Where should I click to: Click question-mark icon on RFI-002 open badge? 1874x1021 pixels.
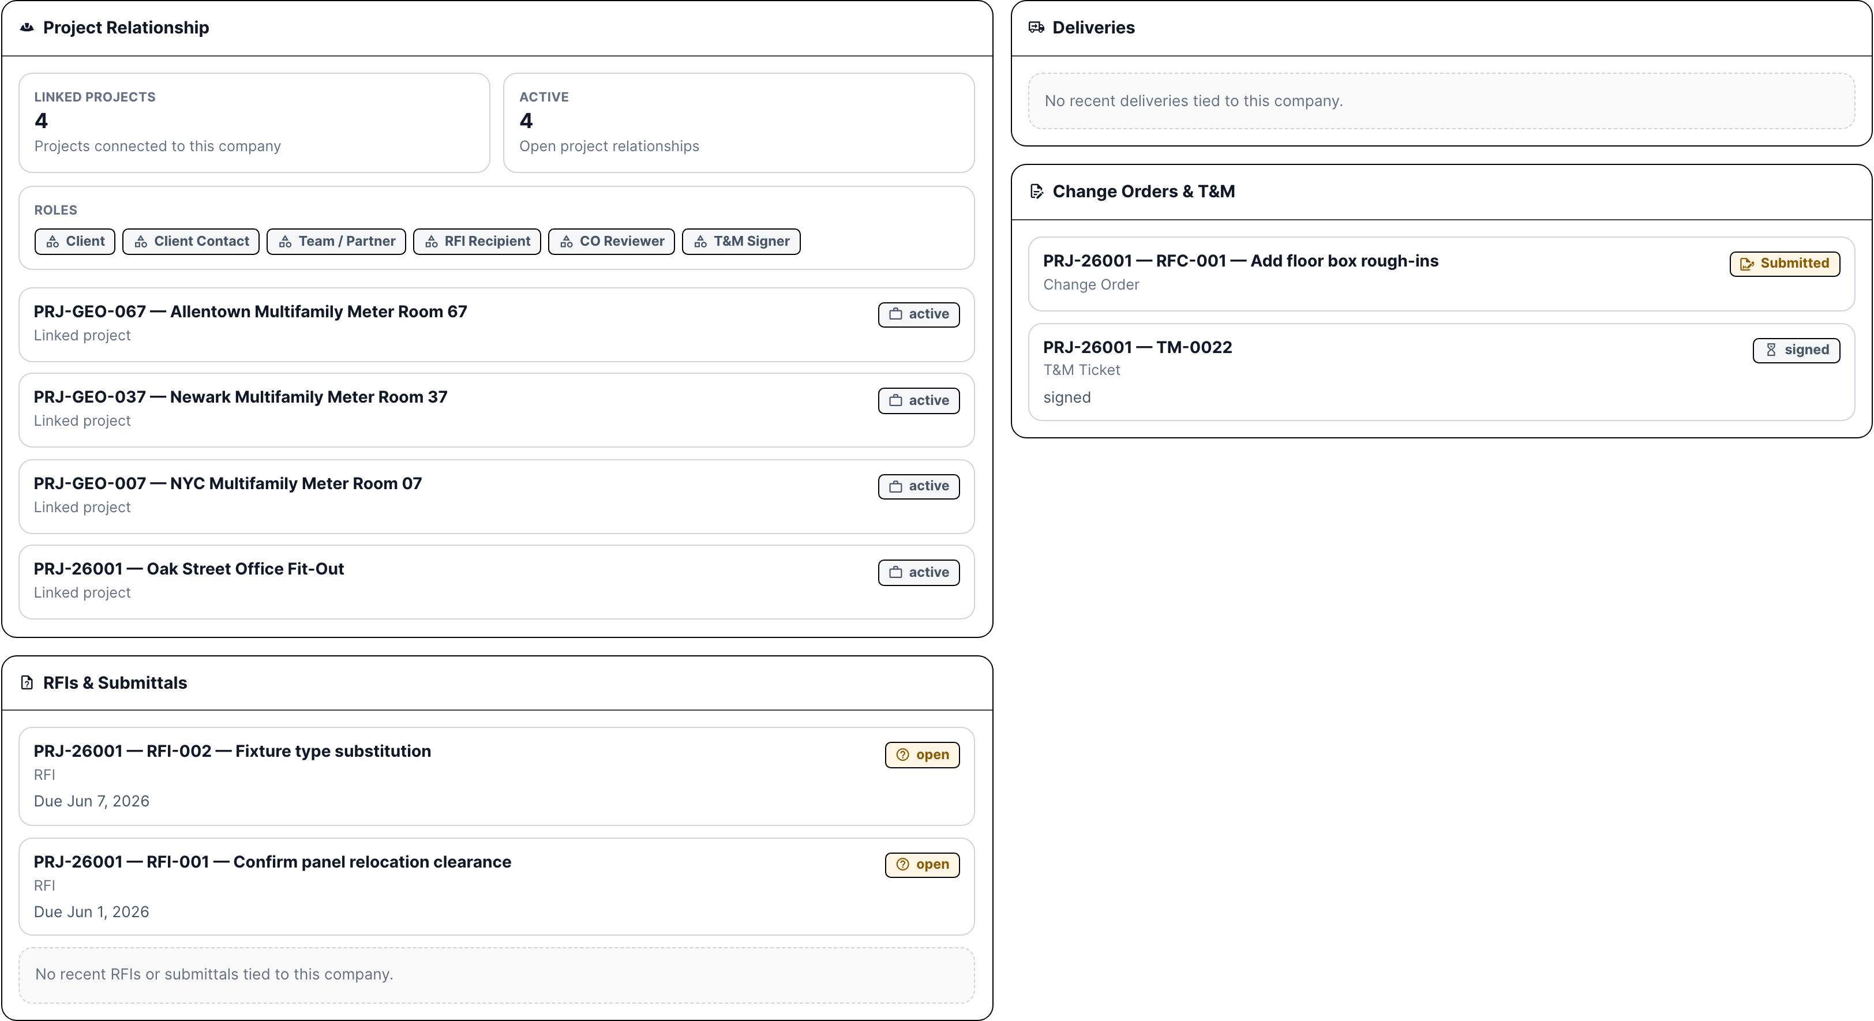click(x=903, y=755)
